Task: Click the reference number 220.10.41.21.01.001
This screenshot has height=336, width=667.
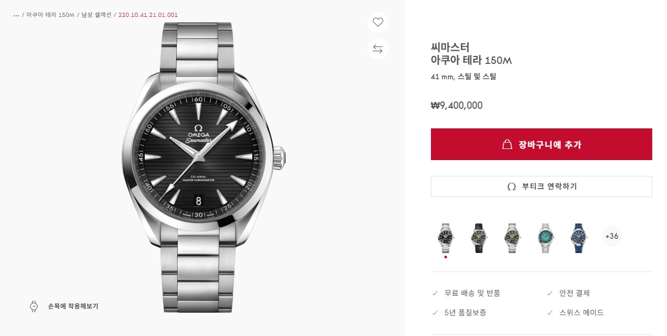Action: coord(148,15)
